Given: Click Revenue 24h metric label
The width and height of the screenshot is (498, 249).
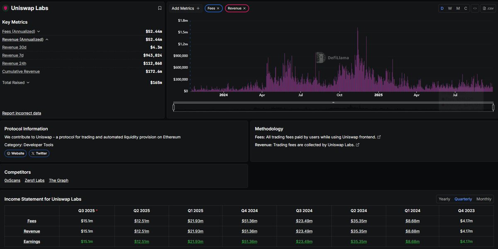Looking at the screenshot, I should [x=14, y=63].
